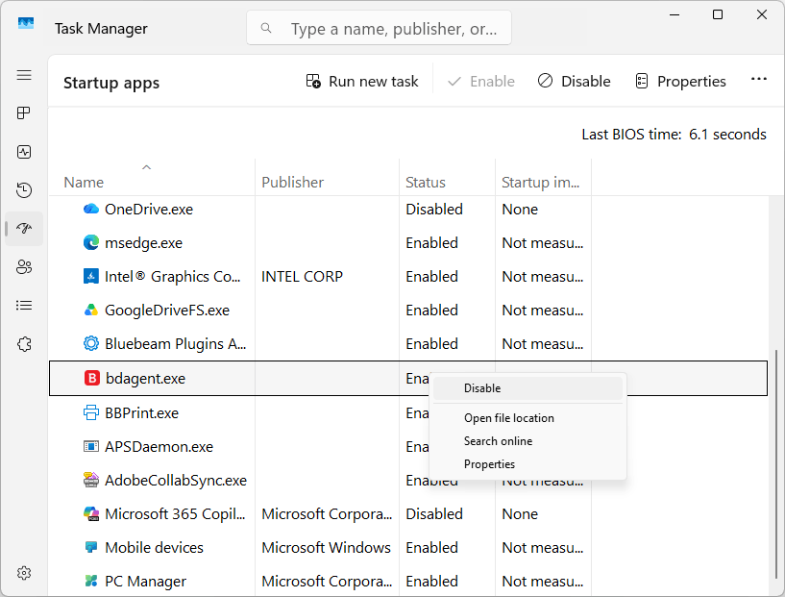Click the GoogleDriveFS.exe icon
785x597 pixels.
[90, 310]
